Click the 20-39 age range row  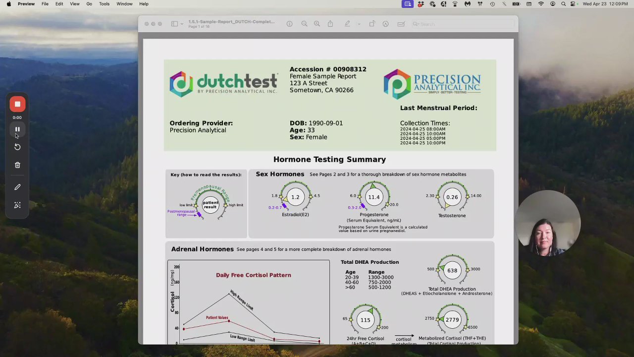pos(370,277)
